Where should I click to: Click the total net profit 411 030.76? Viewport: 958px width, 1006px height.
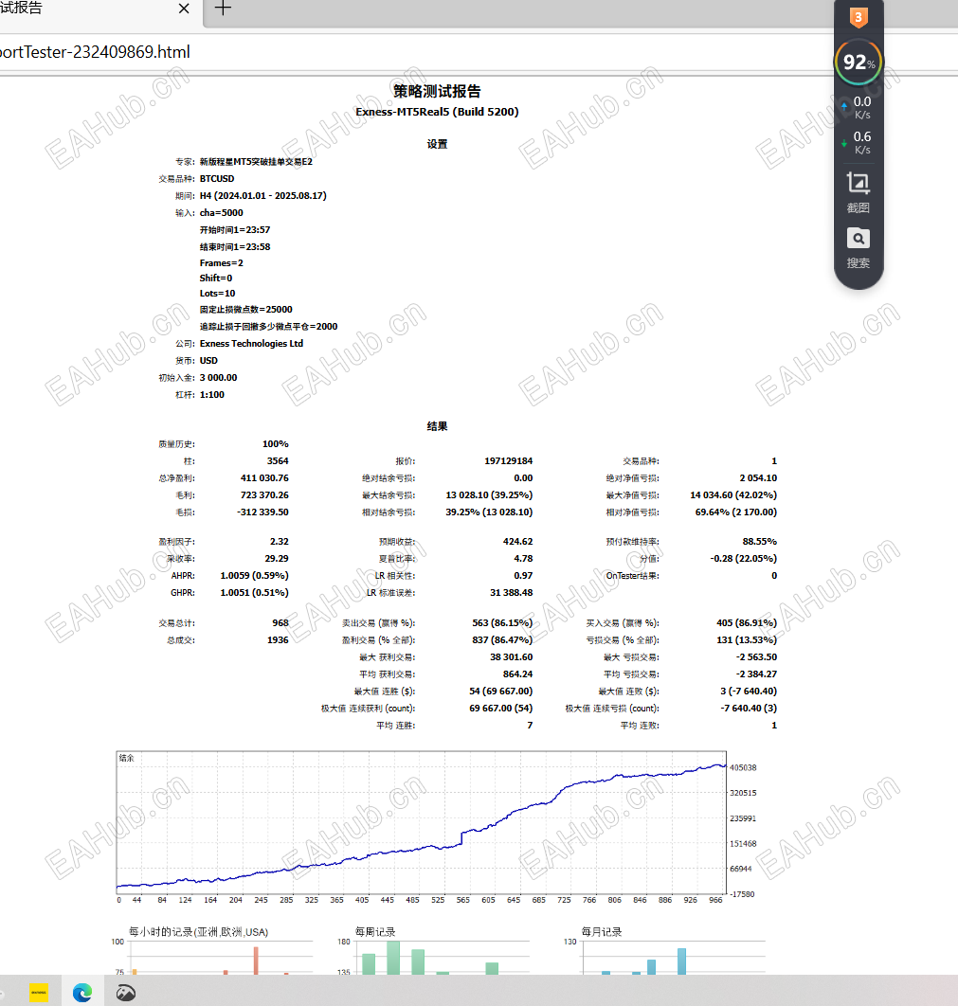tap(264, 478)
